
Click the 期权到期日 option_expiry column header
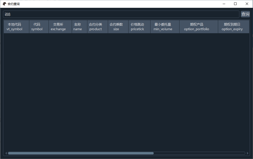tap(232, 27)
